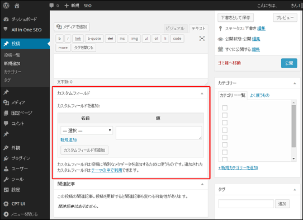This screenshot has width=303, height=220.
Task: Tick the sixth category checkbox
Action: click(225, 144)
